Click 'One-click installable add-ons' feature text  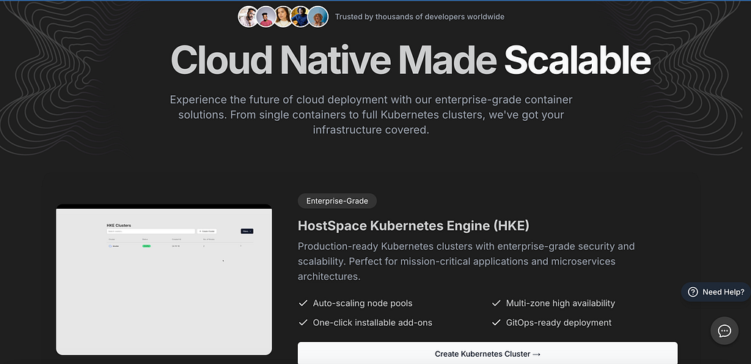(373, 323)
